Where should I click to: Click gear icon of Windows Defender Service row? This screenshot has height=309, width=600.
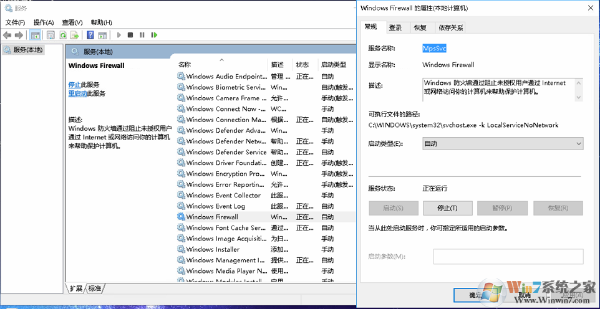point(181,152)
